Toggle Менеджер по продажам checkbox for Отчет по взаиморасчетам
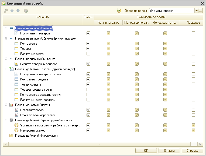 point(165,115)
